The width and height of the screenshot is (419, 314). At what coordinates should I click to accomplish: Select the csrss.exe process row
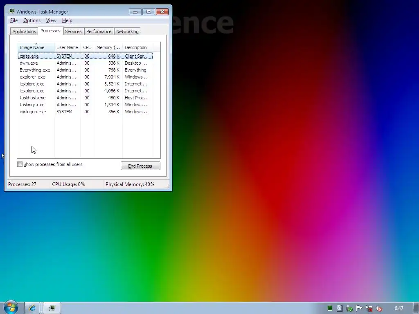[85, 56]
